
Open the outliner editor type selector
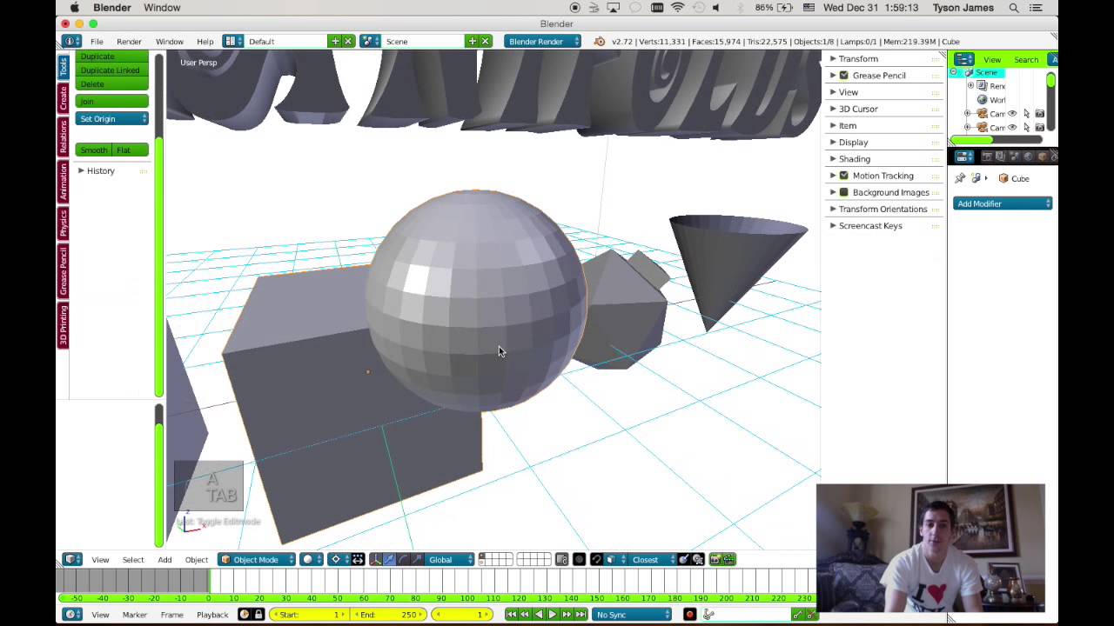click(964, 60)
